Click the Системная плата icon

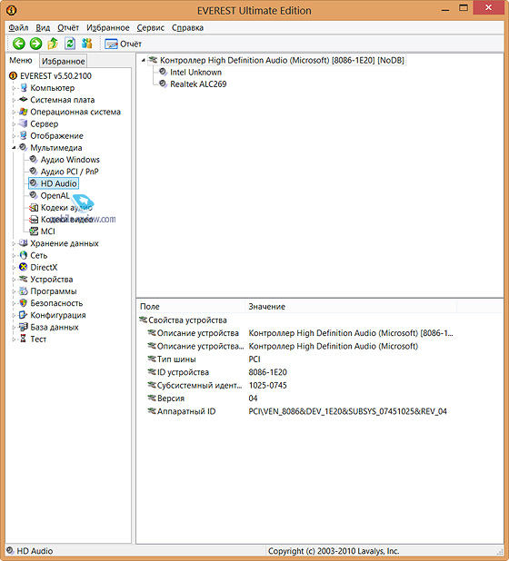click(x=24, y=100)
